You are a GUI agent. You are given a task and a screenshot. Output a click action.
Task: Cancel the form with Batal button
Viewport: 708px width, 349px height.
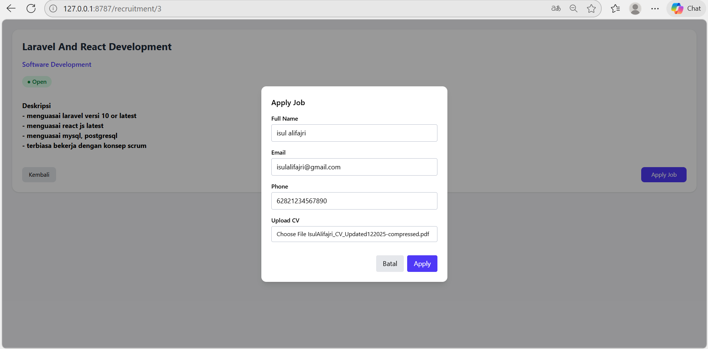389,263
